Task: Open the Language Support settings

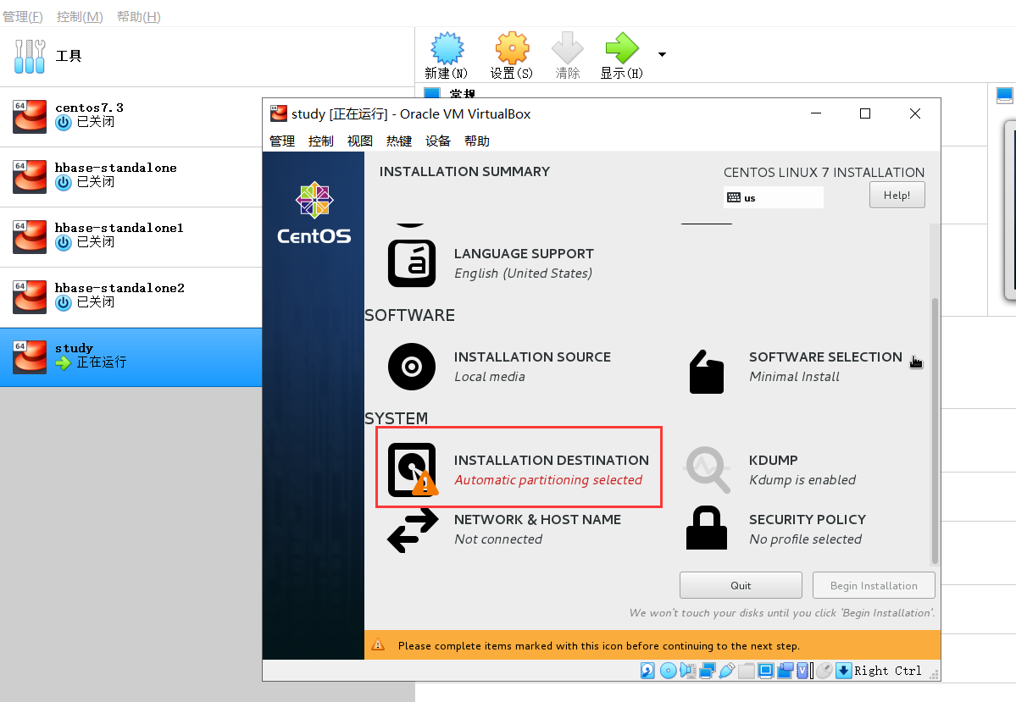Action: (x=524, y=261)
